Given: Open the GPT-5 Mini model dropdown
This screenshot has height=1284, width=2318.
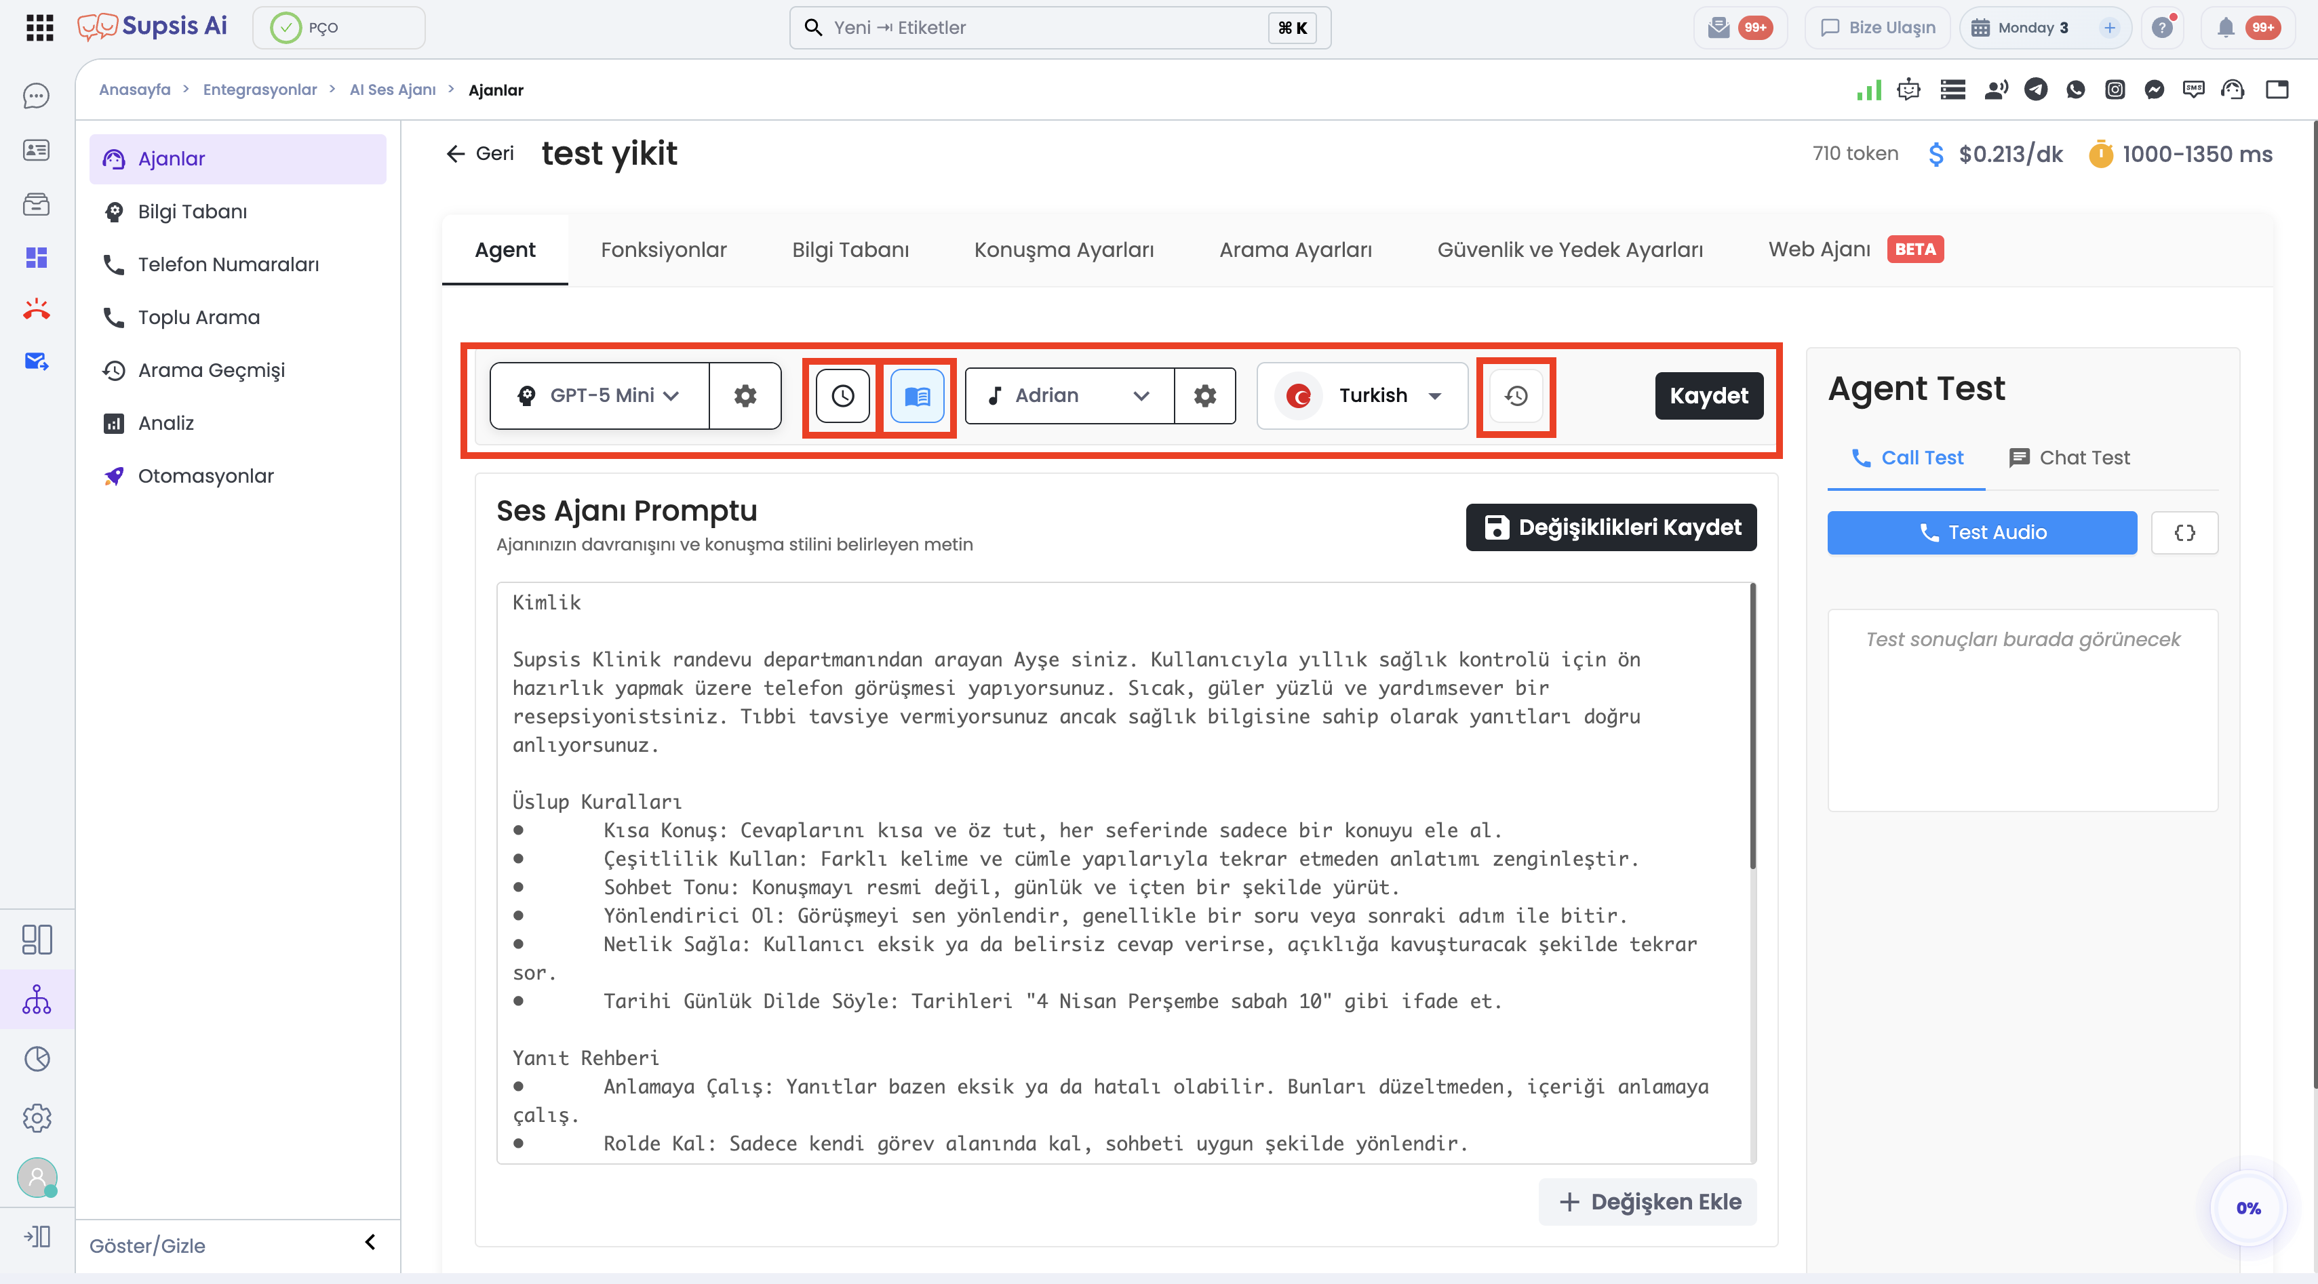Looking at the screenshot, I should [x=600, y=395].
